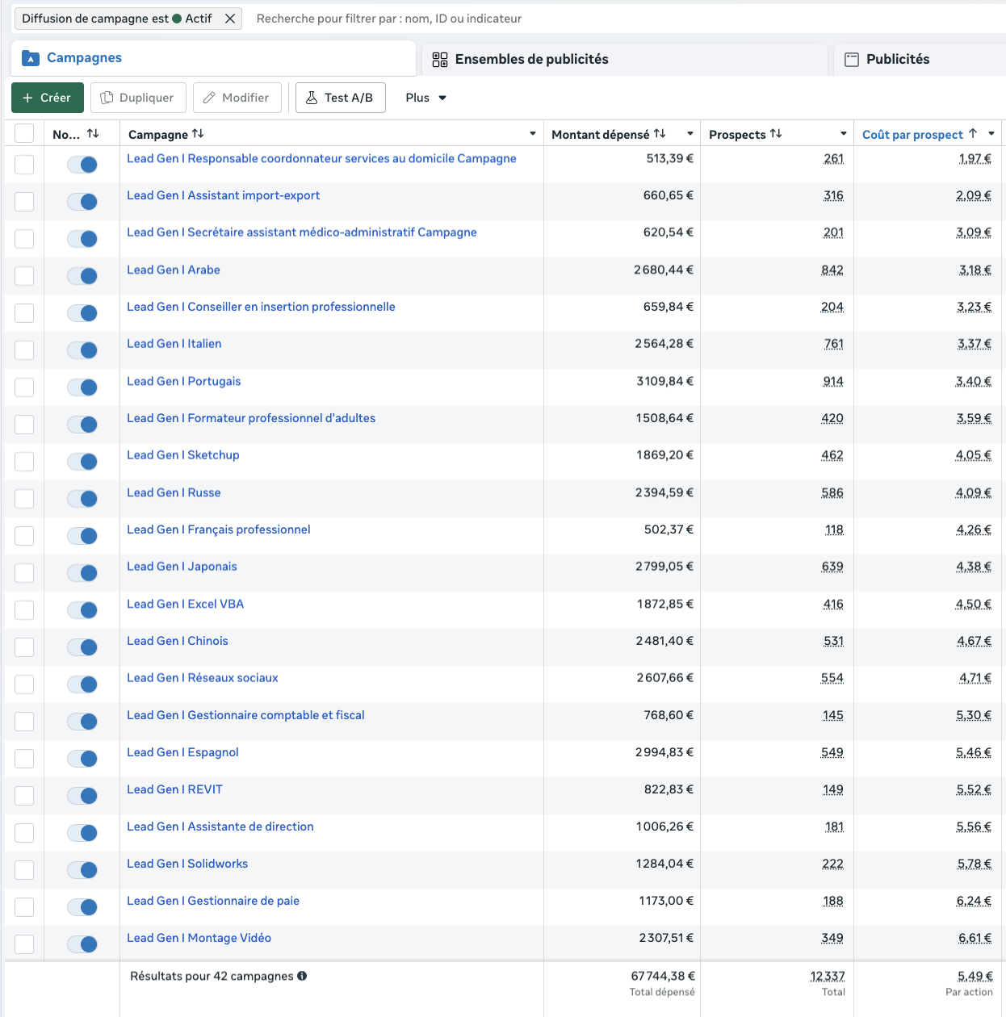The width and height of the screenshot is (1006, 1017).
Task: Toggle off the Lead Gen Italien campaign
Action: (82, 350)
